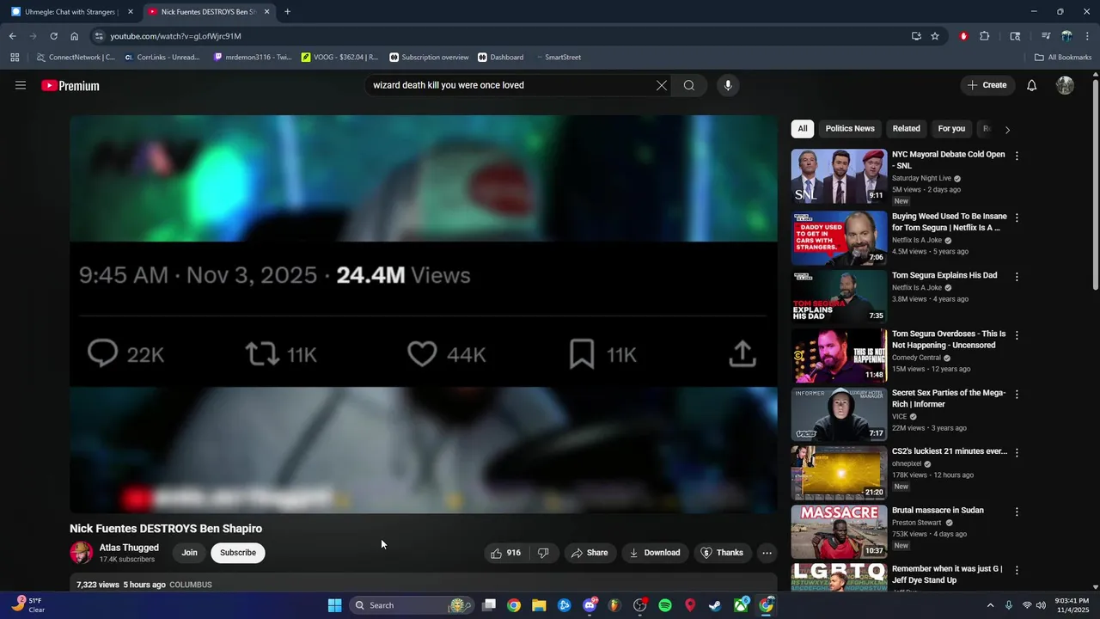Open ConnectNetwork bookmark
Viewport: 1100px width, 619px height.
(76, 58)
